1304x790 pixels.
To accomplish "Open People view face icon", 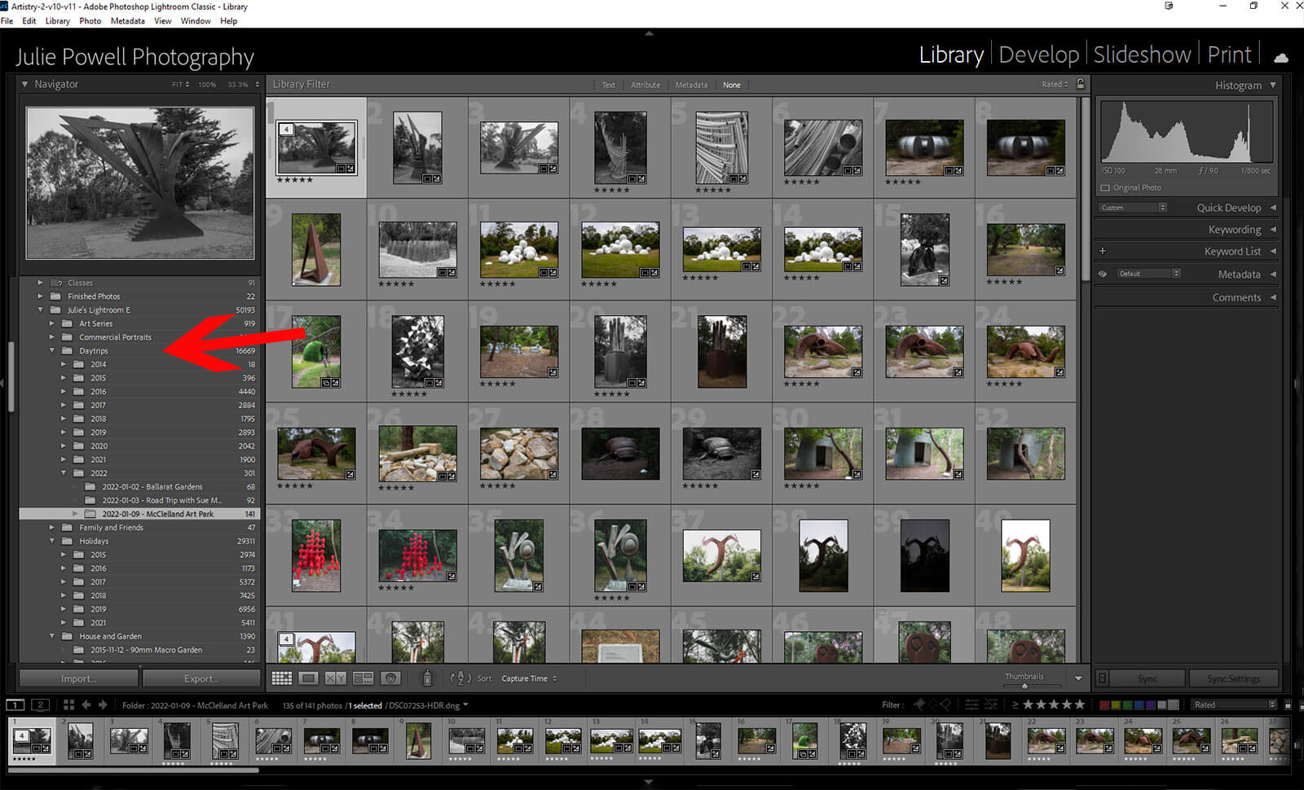I will pyautogui.click(x=391, y=678).
